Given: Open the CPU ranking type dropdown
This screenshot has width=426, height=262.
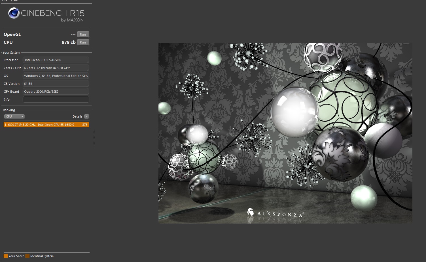Looking at the screenshot, I should click(14, 116).
